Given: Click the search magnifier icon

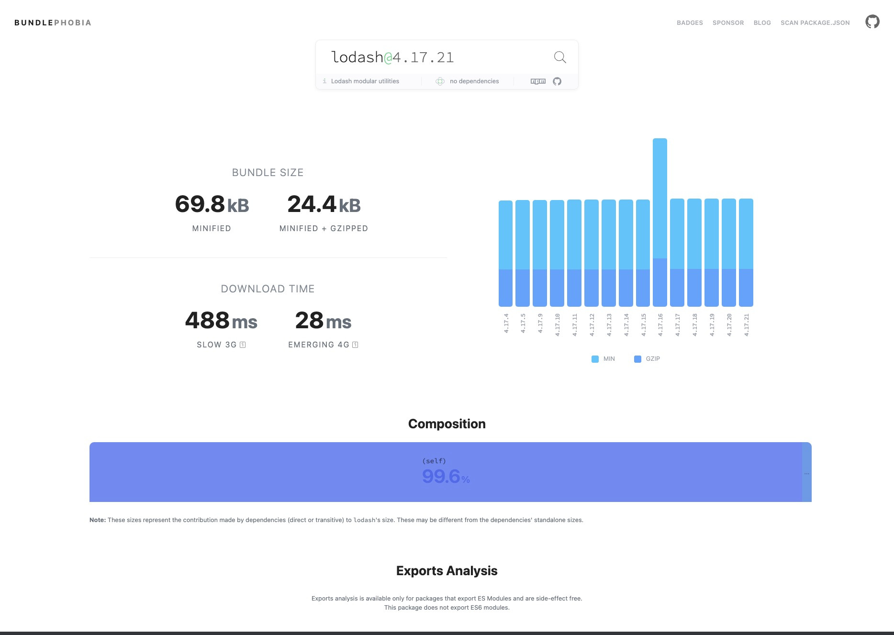Looking at the screenshot, I should click(560, 57).
